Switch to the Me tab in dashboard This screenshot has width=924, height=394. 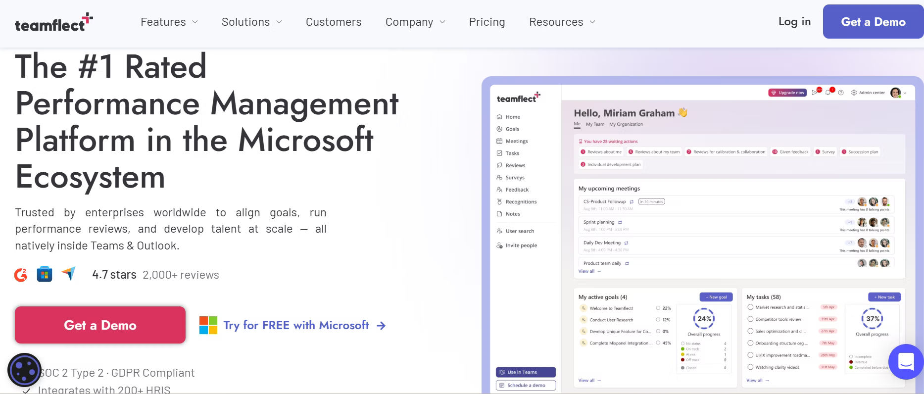577,124
